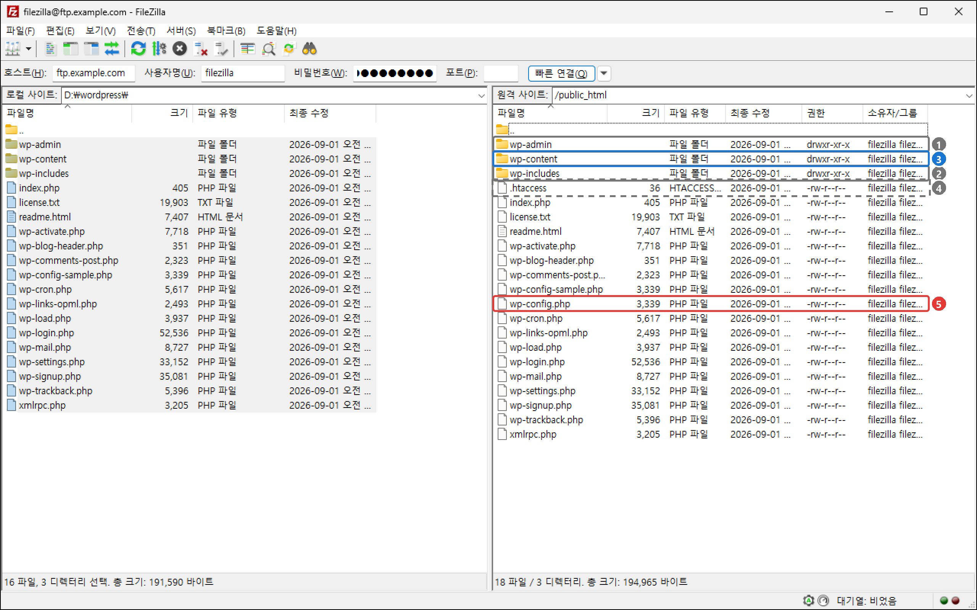The width and height of the screenshot is (977, 610).
Task: Expand the local site path dropdown
Action: click(481, 95)
